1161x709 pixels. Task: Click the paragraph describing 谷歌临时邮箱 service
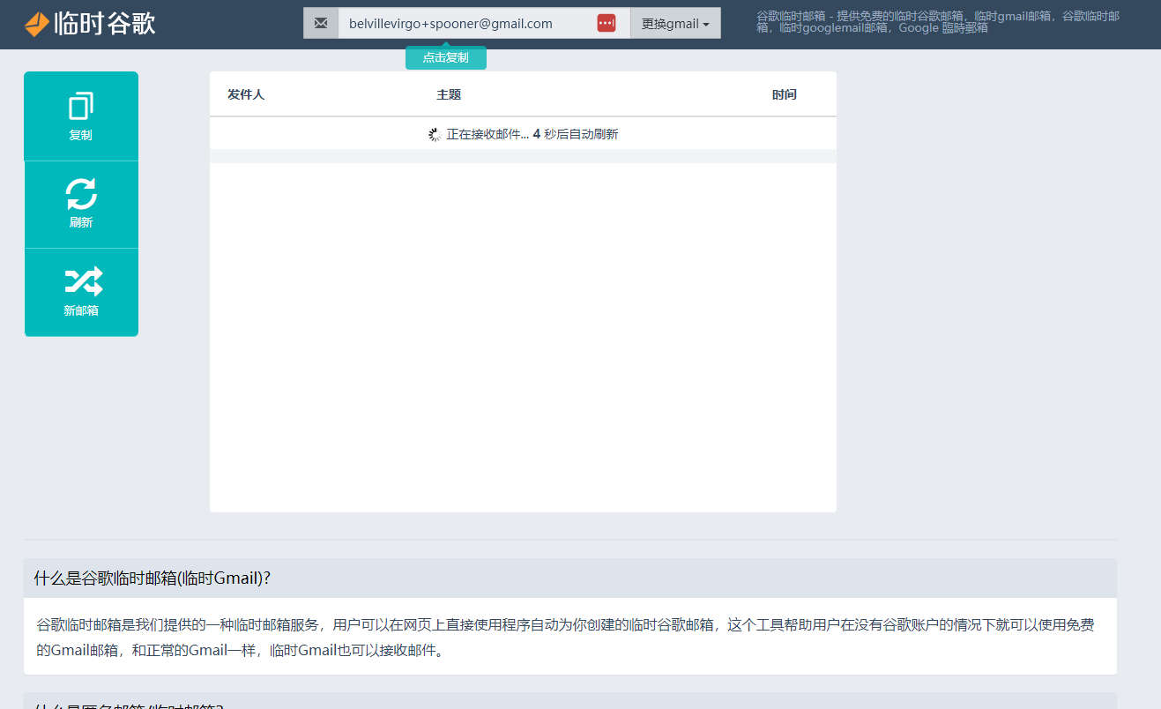click(565, 638)
